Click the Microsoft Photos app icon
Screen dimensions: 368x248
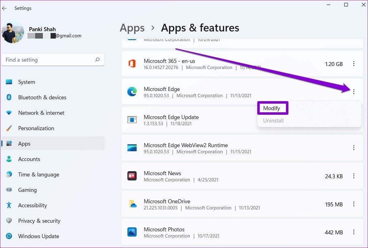click(132, 232)
